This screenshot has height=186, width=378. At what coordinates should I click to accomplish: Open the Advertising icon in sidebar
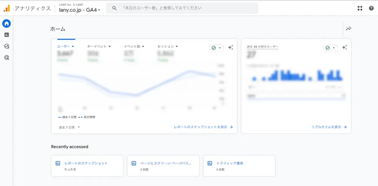6,57
